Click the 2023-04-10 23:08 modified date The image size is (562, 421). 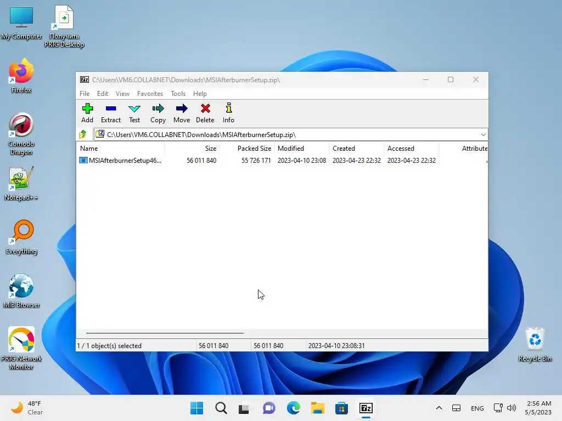coord(302,161)
